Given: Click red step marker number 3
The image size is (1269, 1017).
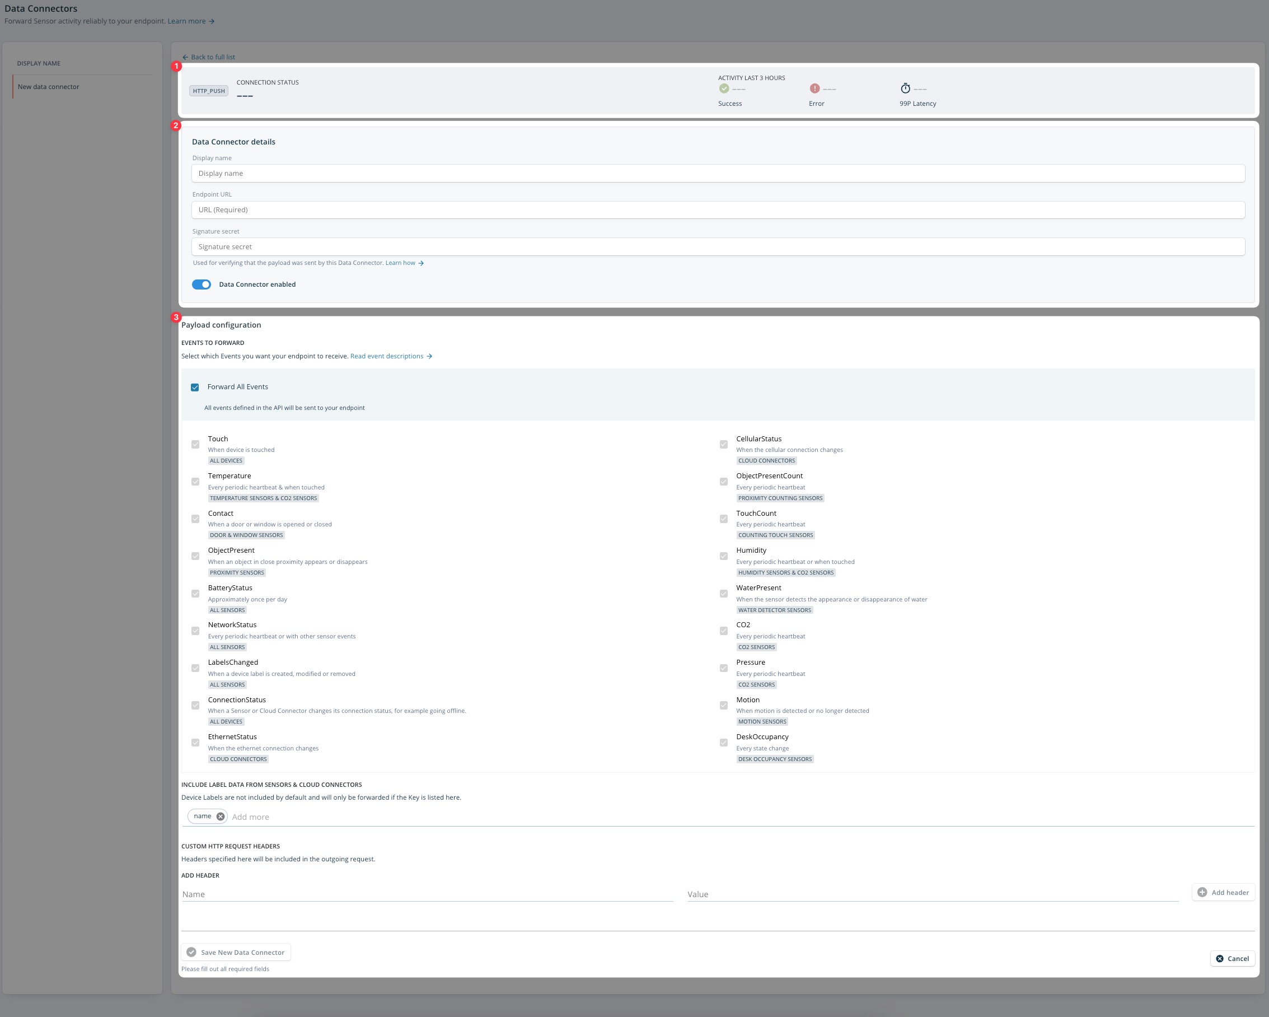Looking at the screenshot, I should 175,318.
